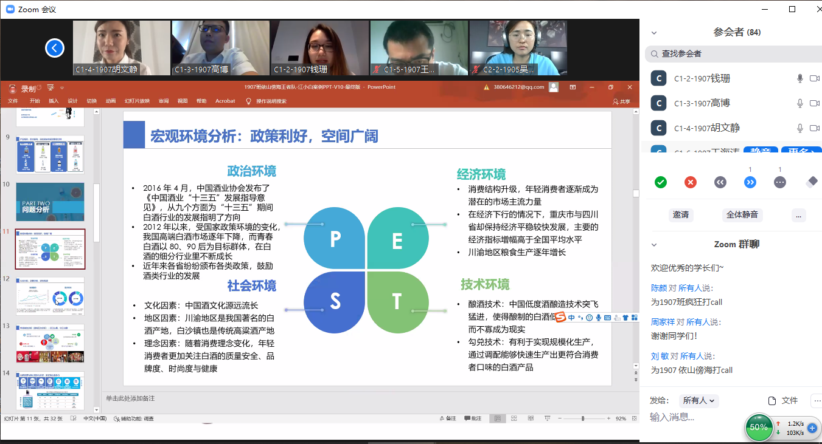Open PowerPoint 开始 ribbon tab
822x444 pixels.
pos(35,101)
